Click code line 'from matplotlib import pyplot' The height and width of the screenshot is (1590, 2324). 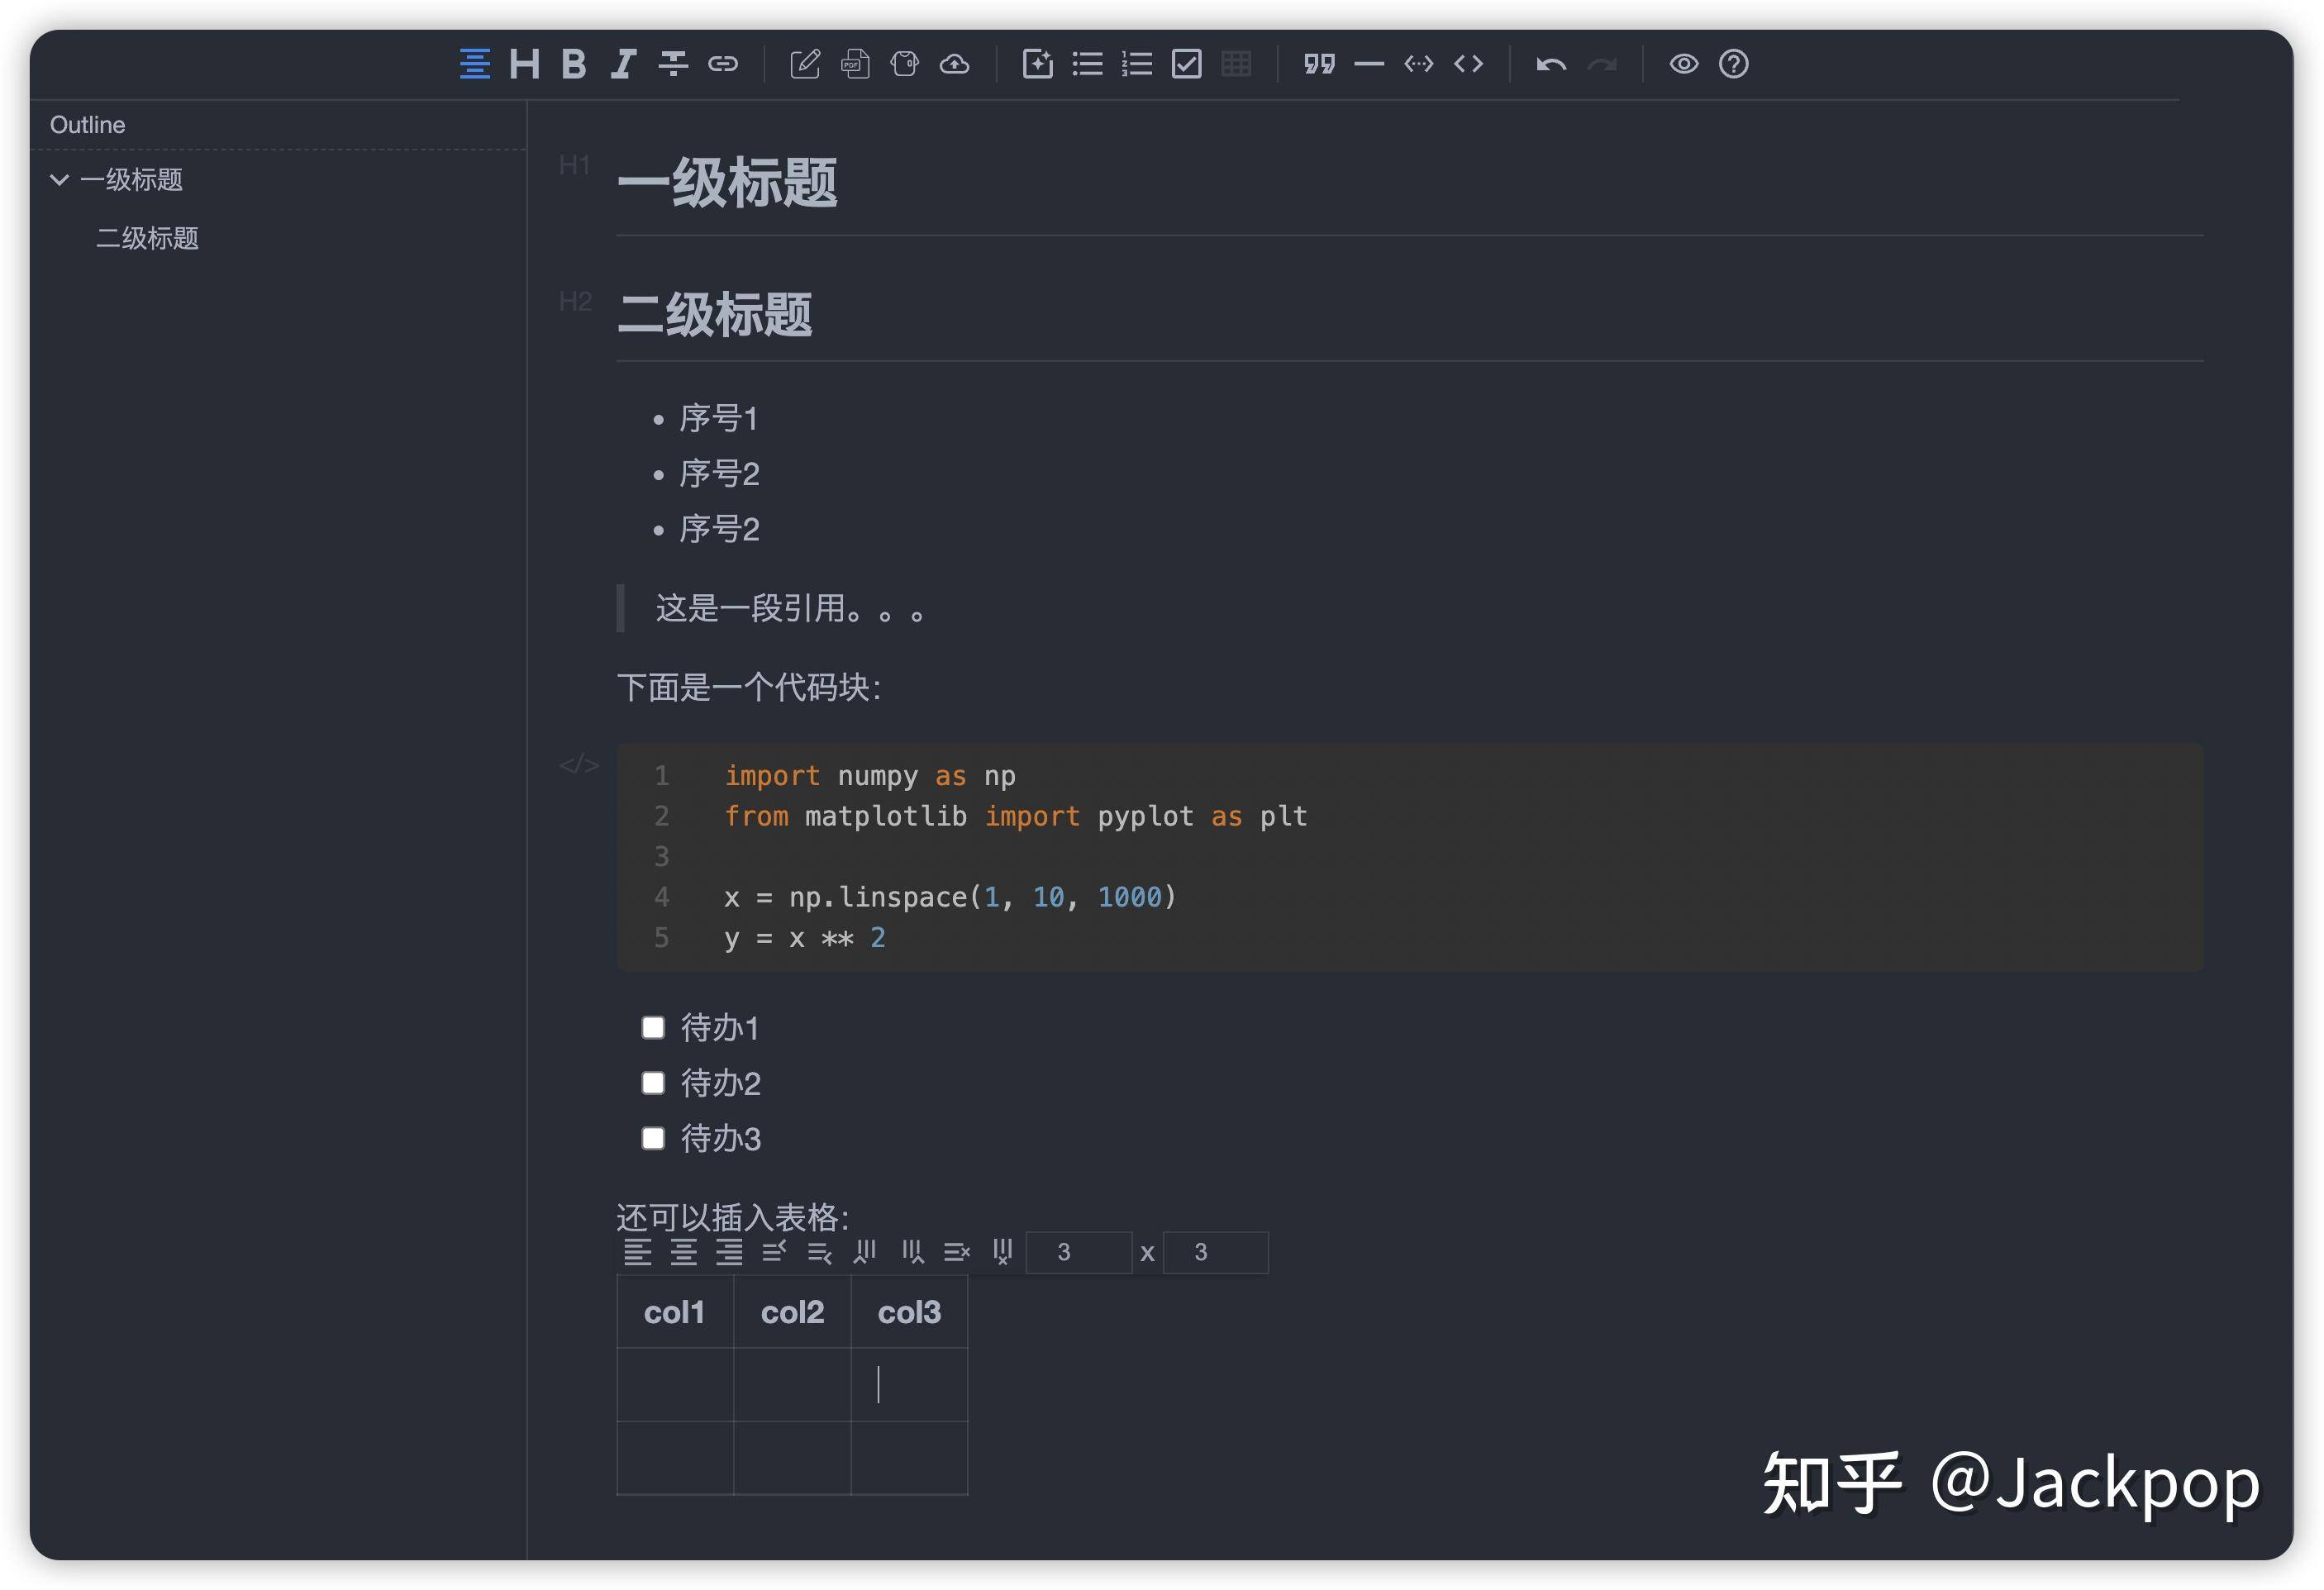click(x=1016, y=817)
